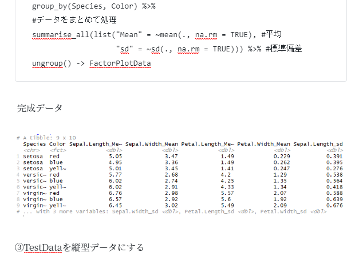Click the ③TestDataを縦型データにする heading

[x=79, y=247]
